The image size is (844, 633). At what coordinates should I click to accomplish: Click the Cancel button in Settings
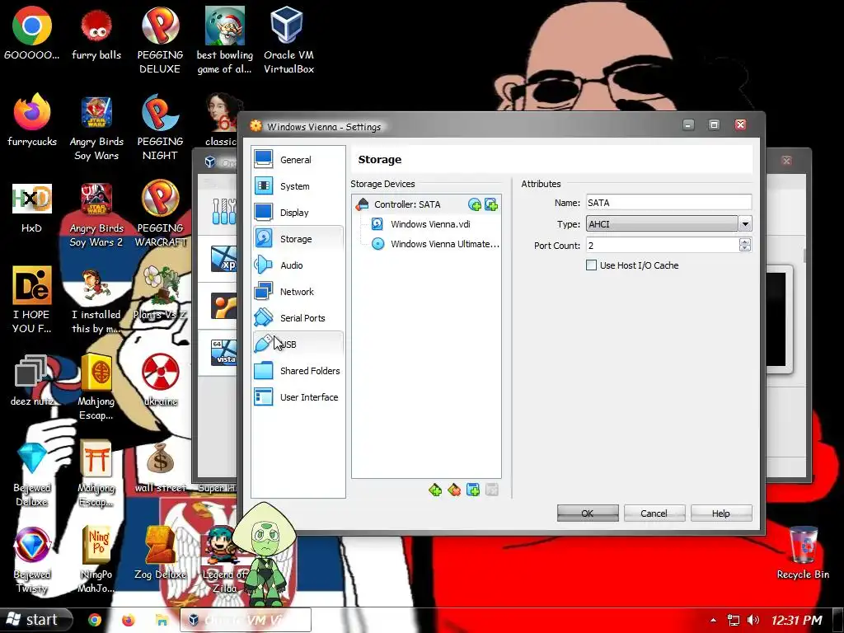(x=654, y=513)
